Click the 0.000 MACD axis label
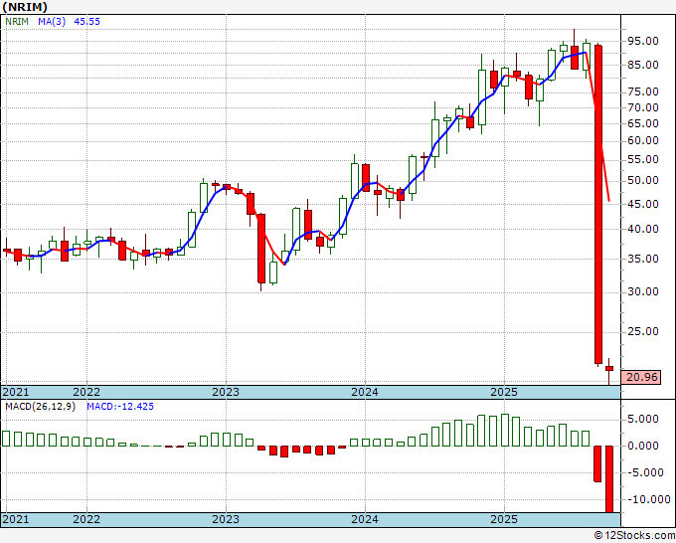 coord(643,447)
